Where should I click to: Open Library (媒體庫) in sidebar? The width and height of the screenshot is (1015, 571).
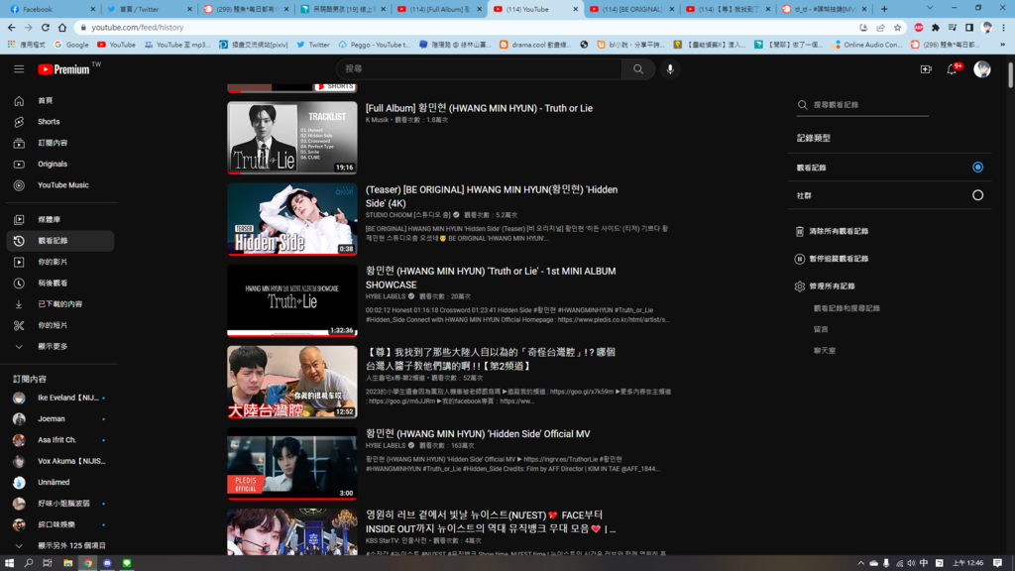[60, 220]
